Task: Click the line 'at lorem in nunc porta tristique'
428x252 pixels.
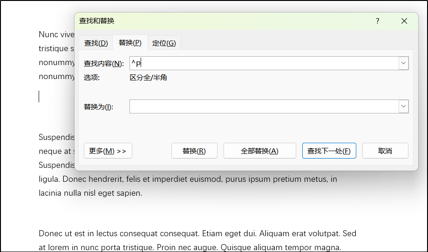Action: click(x=190, y=247)
